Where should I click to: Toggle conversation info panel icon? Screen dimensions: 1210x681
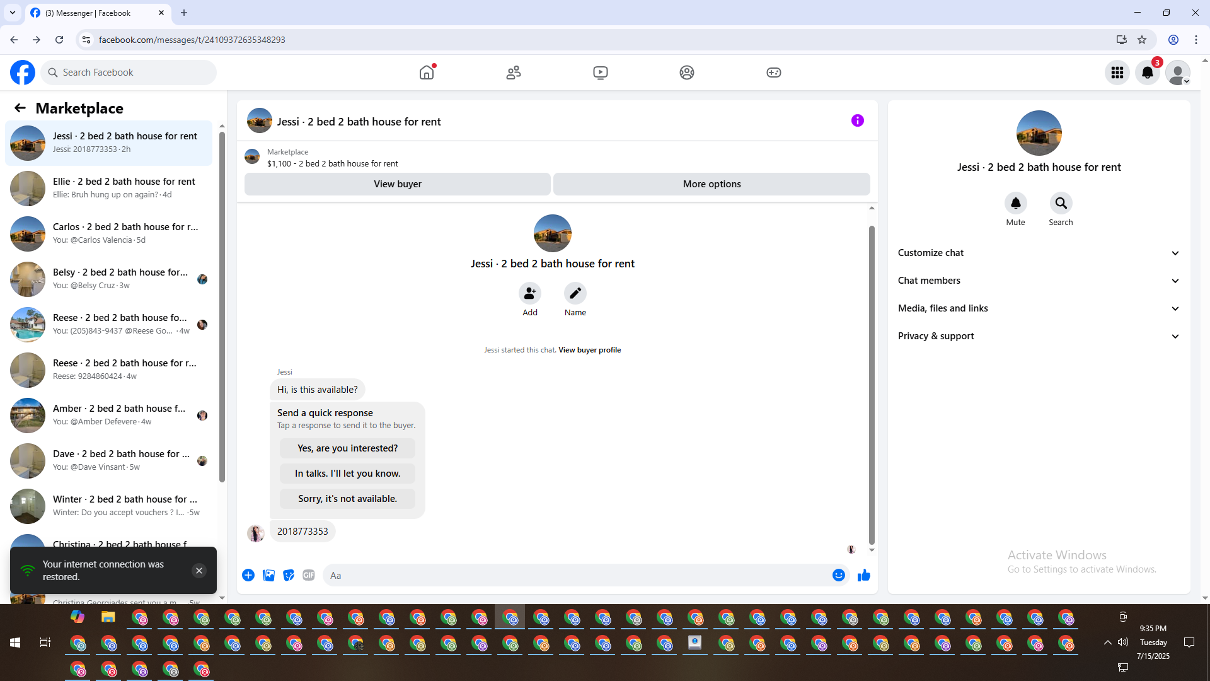tap(857, 120)
